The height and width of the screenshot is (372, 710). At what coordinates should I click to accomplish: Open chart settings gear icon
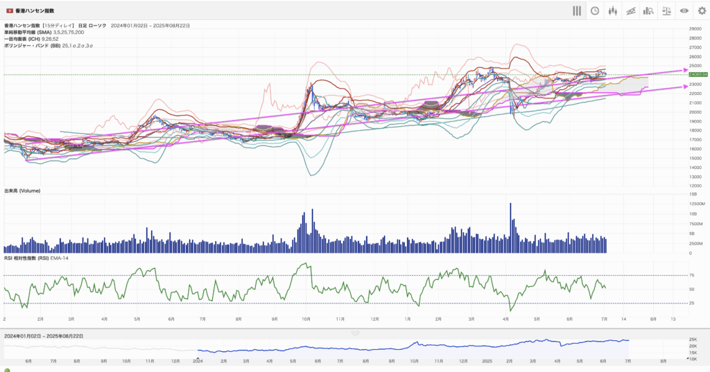coord(701,10)
